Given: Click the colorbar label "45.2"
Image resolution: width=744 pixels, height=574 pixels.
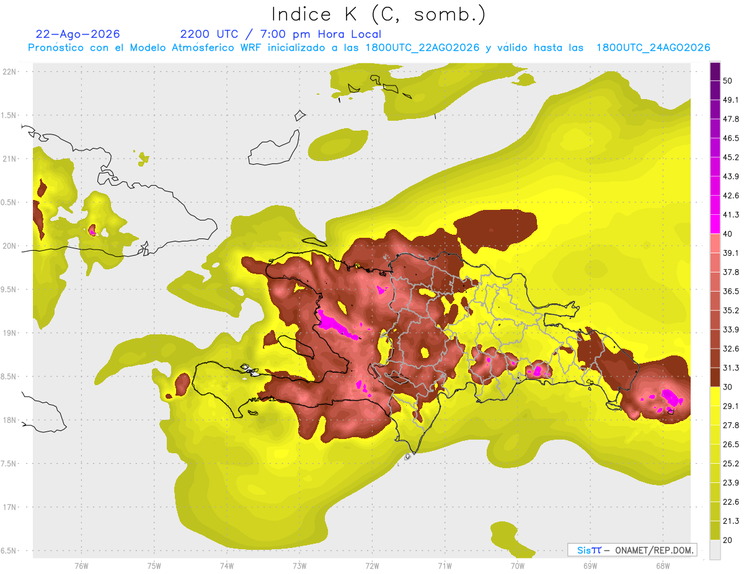Looking at the screenshot, I should [x=730, y=157].
